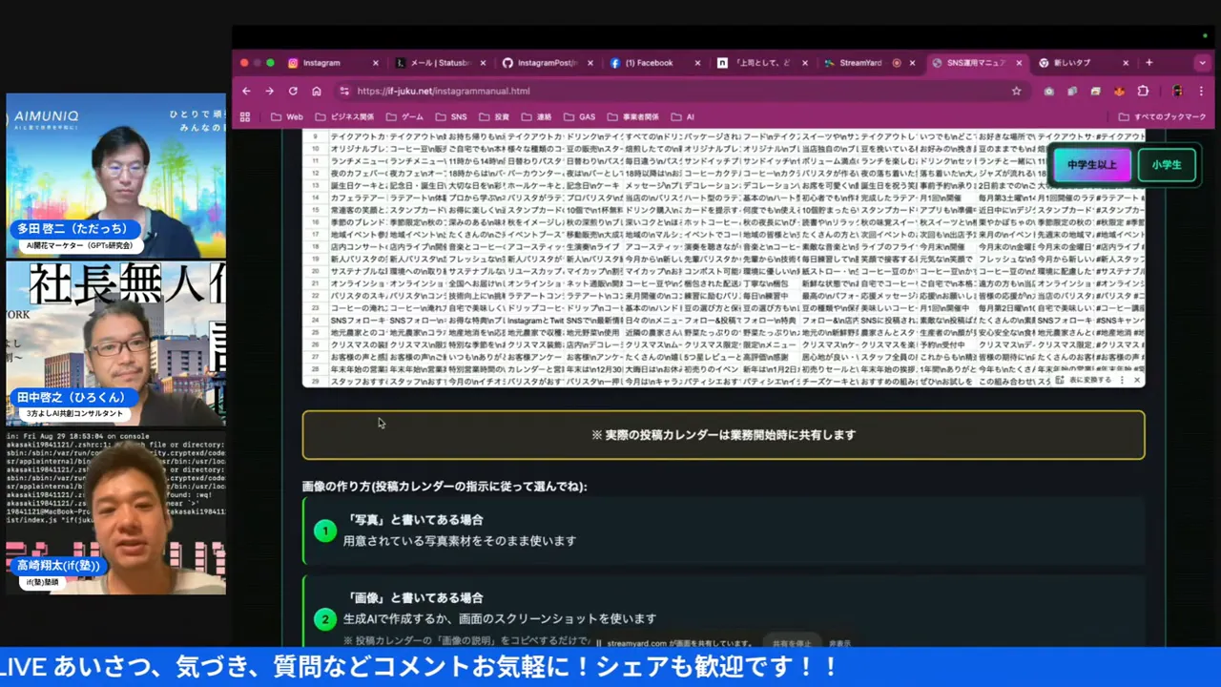Expand the tab search dropdown arrow
The image size is (1221, 687).
click(1201, 63)
